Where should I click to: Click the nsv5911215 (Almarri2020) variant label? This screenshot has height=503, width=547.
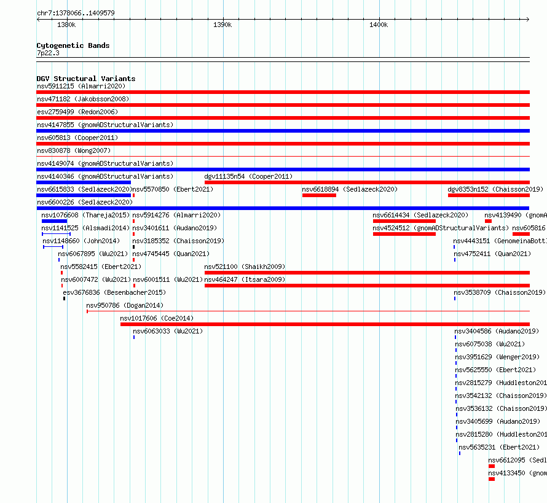click(x=81, y=86)
